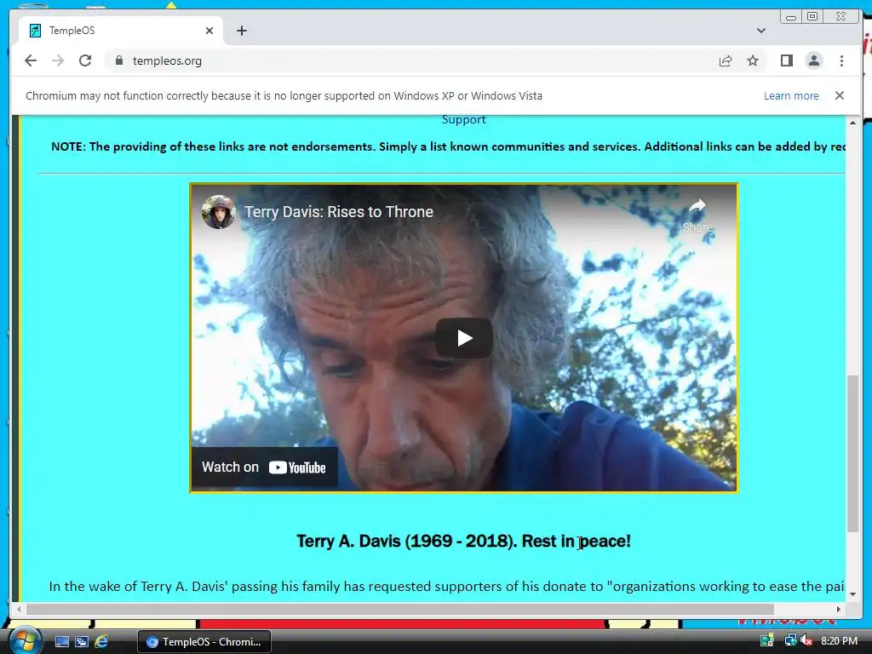Click the vertical scrollbar up arrow
Image resolution: width=872 pixels, height=654 pixels.
[x=852, y=123]
